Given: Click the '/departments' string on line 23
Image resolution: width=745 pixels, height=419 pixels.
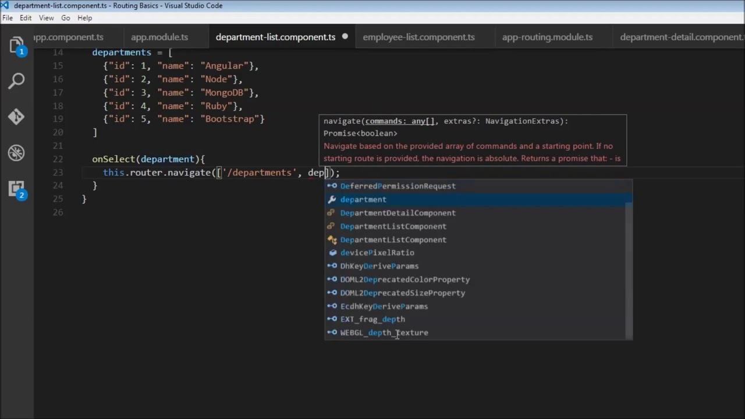Looking at the screenshot, I should 260,172.
